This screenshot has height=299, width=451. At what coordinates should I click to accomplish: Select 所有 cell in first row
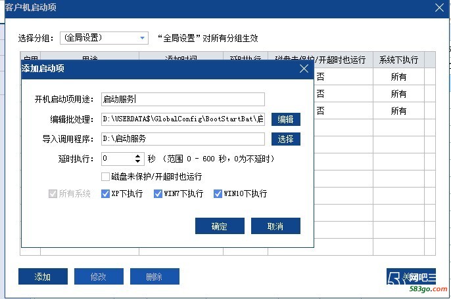click(398, 77)
